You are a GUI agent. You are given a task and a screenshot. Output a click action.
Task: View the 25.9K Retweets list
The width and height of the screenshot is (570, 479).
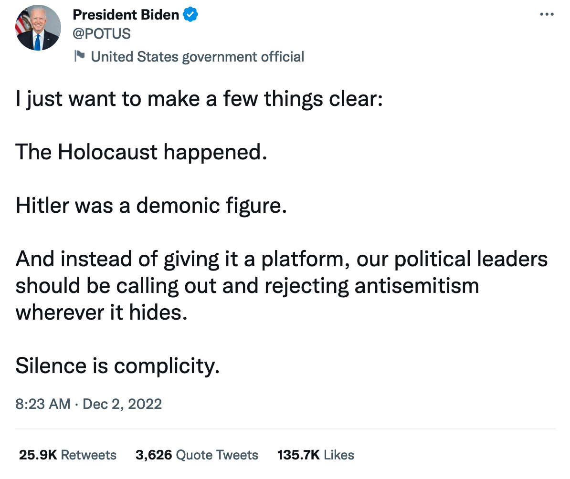(67, 455)
